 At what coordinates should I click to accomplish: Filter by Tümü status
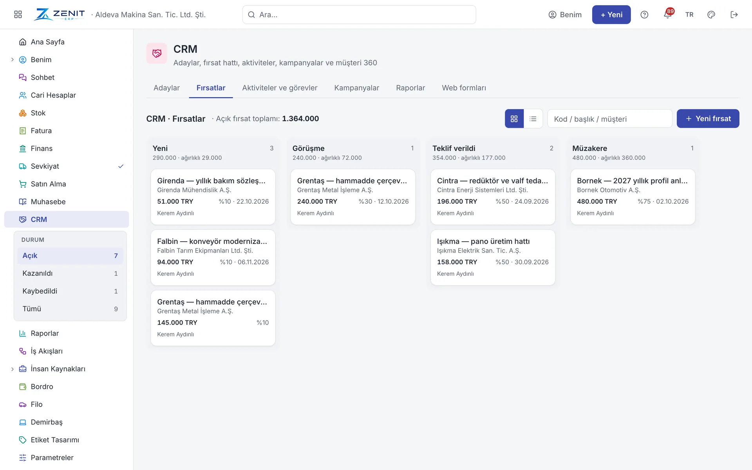(70, 309)
